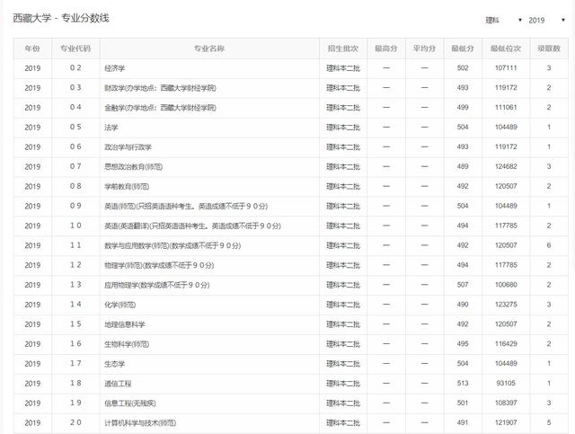575x434 pixels.
Task: Click lowest score 513 for 通信工程
Action: [463, 384]
